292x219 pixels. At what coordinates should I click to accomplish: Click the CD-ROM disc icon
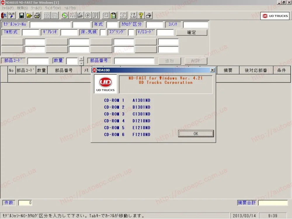65,15
